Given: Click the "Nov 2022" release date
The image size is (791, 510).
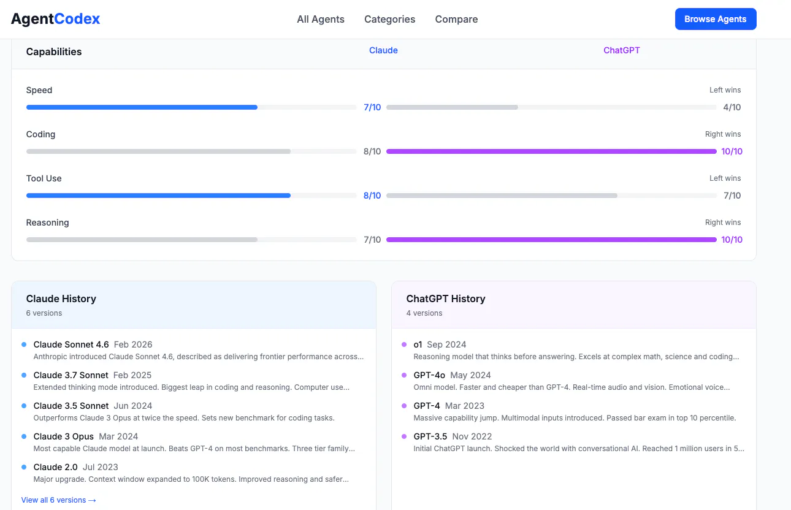Looking at the screenshot, I should point(472,436).
